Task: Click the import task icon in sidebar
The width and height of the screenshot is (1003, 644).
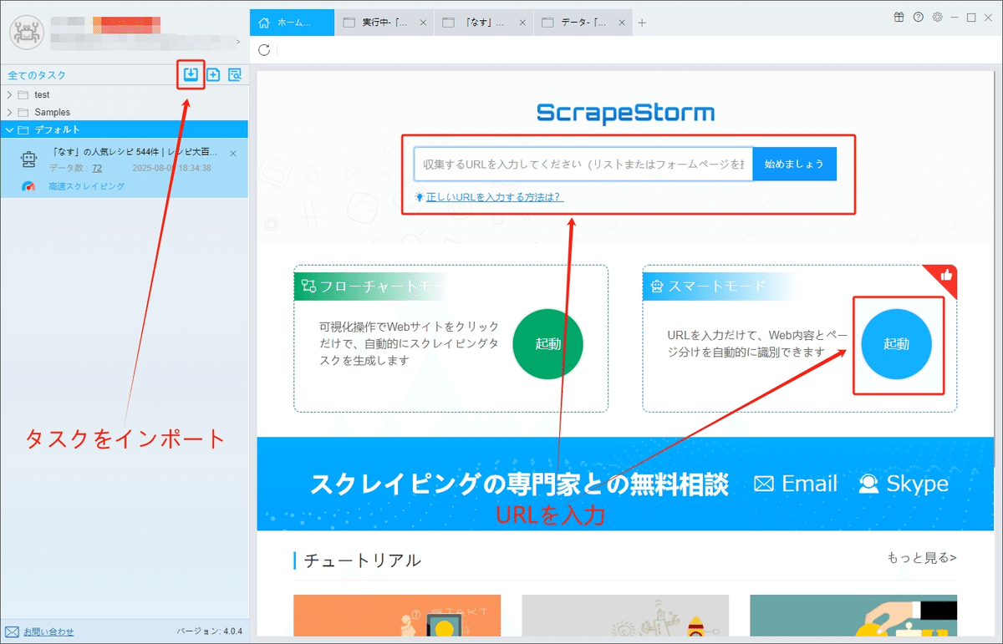Action: tap(191, 75)
